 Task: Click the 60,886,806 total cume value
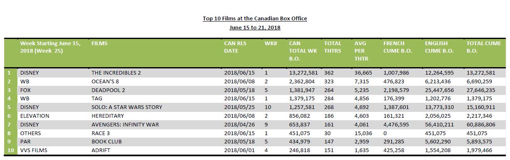click(x=481, y=124)
